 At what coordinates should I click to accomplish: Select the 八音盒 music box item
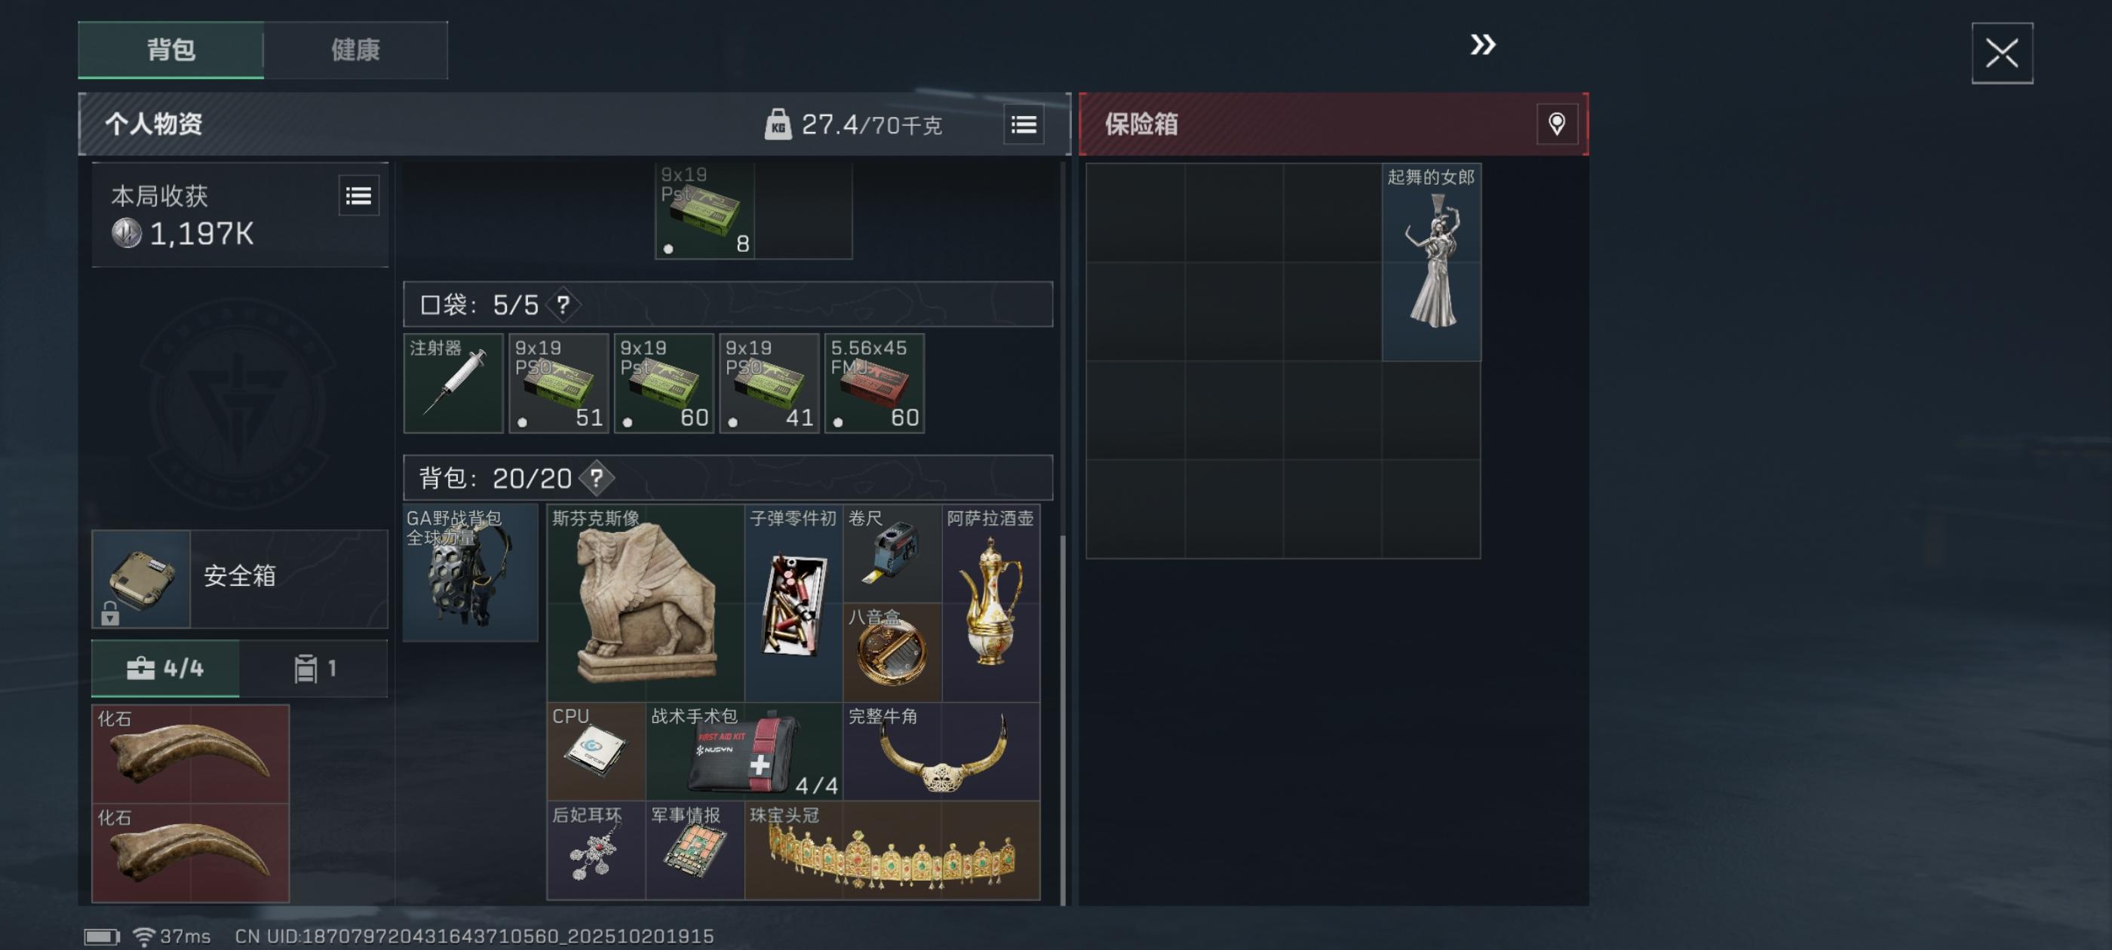click(x=892, y=652)
